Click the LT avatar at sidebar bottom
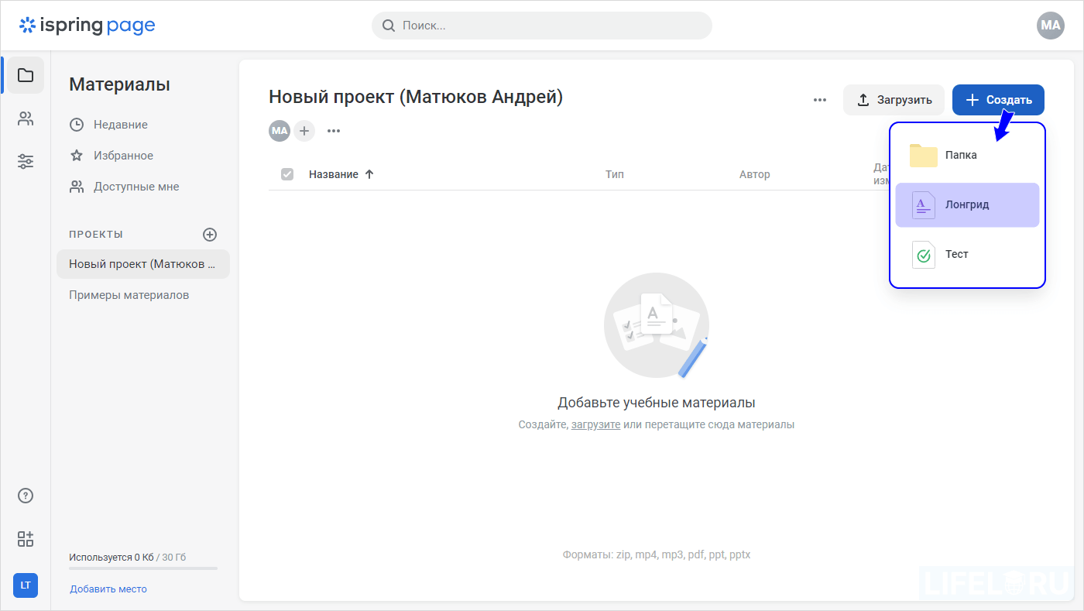 (x=25, y=585)
